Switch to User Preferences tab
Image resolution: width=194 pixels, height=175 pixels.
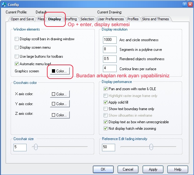click(110, 19)
